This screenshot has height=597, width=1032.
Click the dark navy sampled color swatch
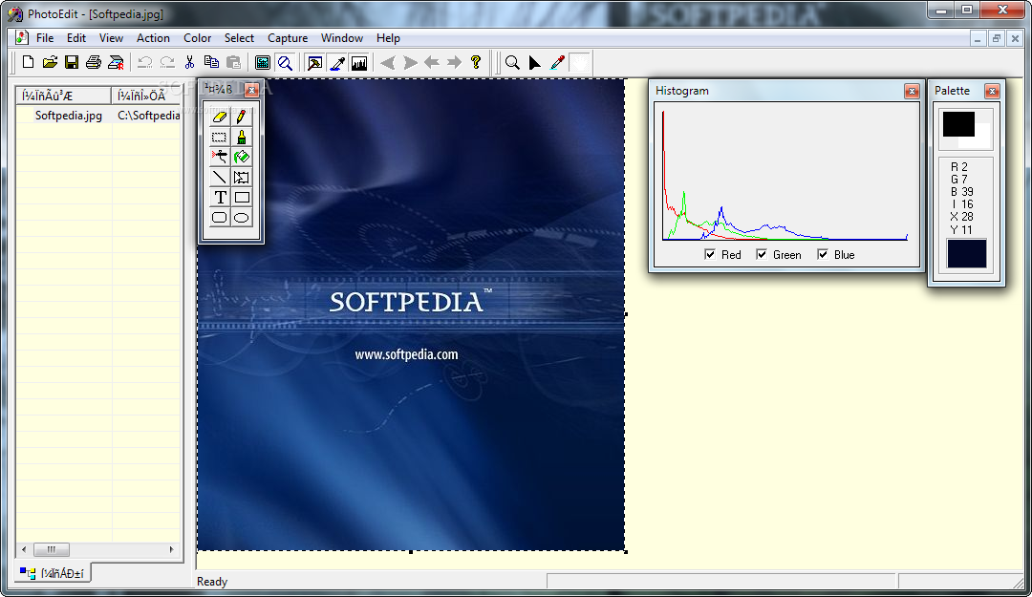click(x=966, y=253)
